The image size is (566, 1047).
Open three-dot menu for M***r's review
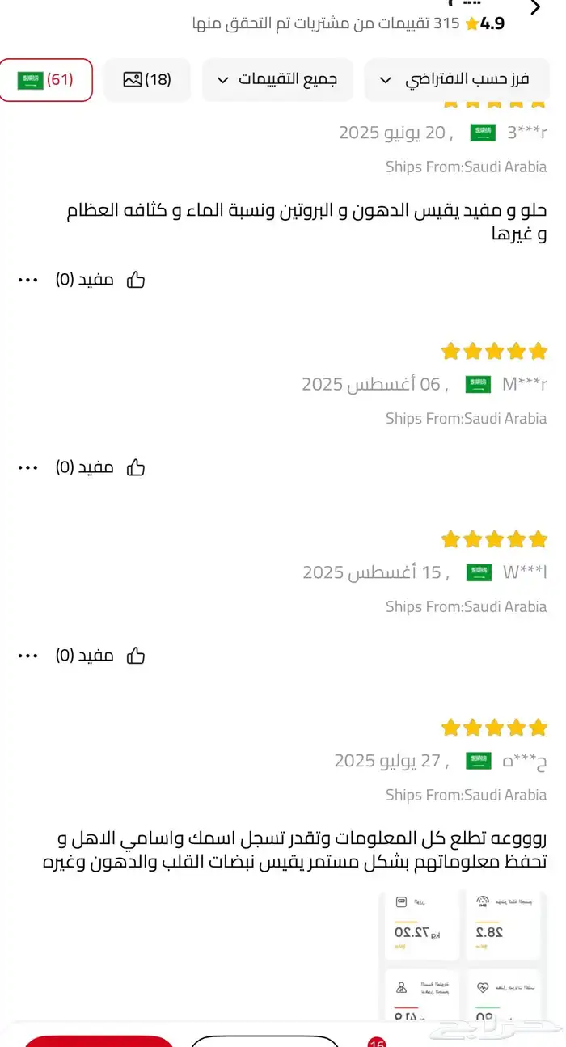point(28,467)
